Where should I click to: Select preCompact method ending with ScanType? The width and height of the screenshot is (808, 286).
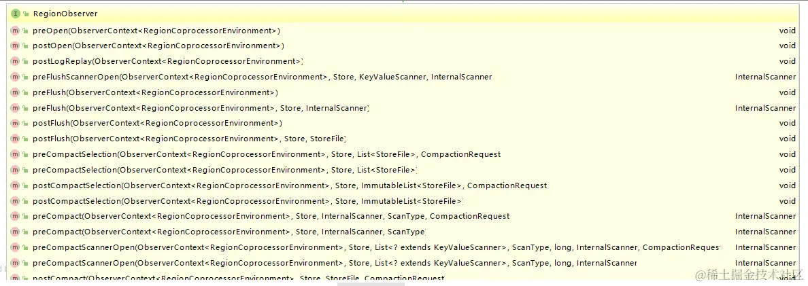tap(404, 232)
